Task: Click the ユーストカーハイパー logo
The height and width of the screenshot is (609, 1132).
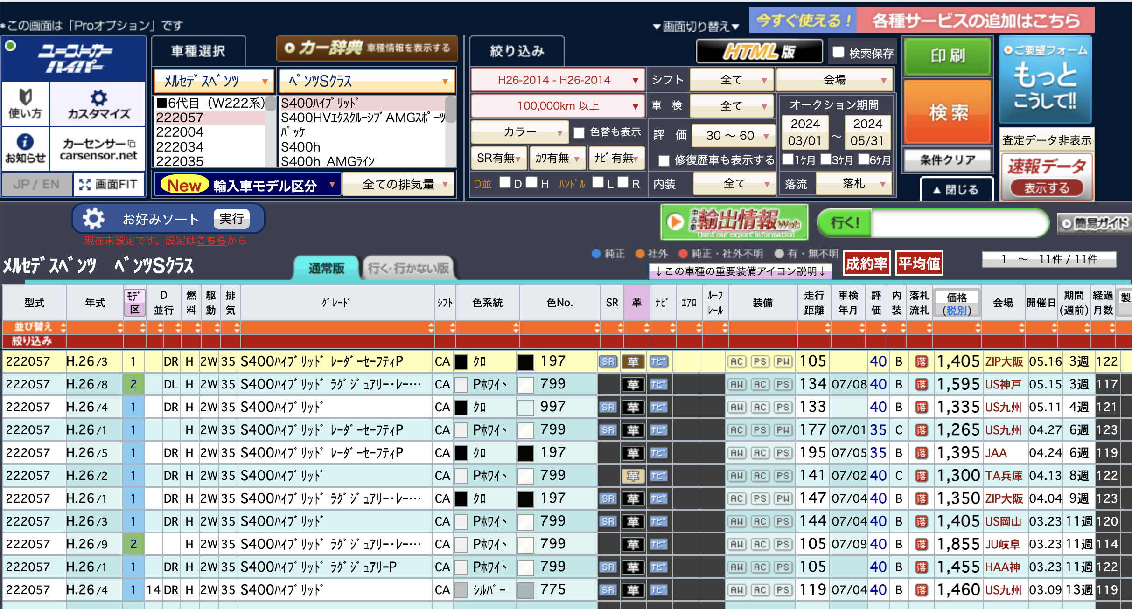Action: coord(74,59)
